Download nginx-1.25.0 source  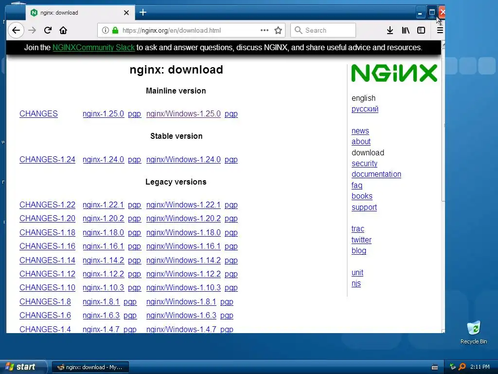coord(103,113)
